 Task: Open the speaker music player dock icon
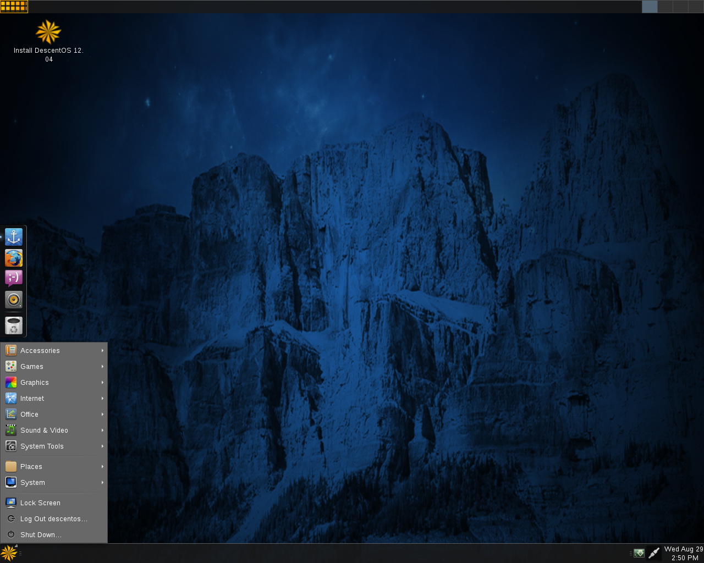[x=14, y=300]
